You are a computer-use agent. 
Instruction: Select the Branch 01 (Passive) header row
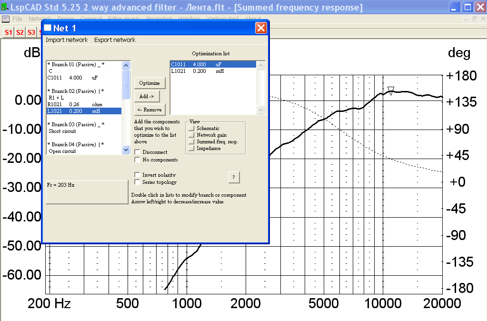(84, 64)
